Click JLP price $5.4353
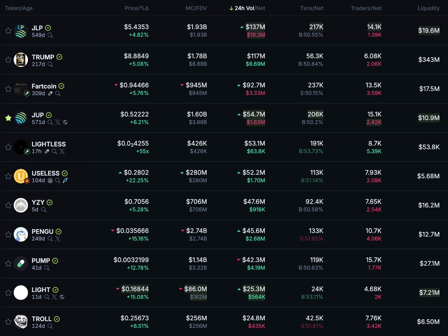The width and height of the screenshot is (448, 336). (x=136, y=27)
